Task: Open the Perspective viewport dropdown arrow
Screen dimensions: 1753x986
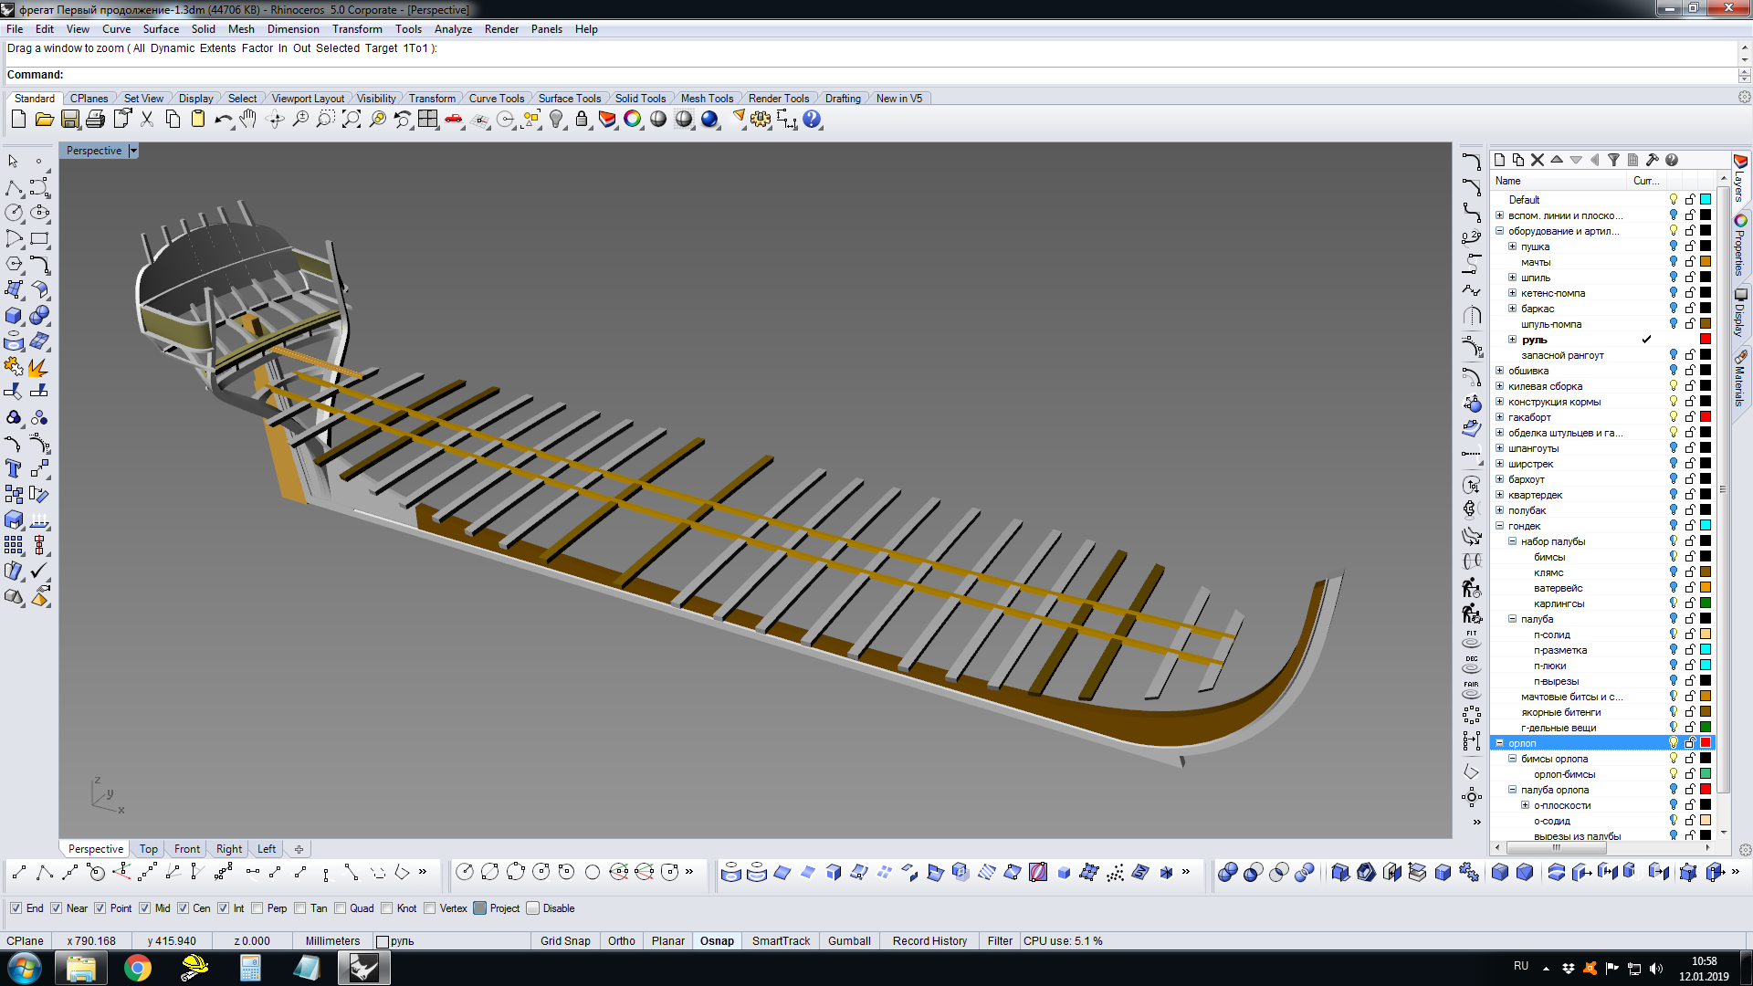Action: [133, 151]
